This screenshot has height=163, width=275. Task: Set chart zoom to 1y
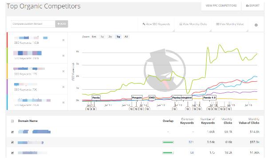(x=102, y=37)
